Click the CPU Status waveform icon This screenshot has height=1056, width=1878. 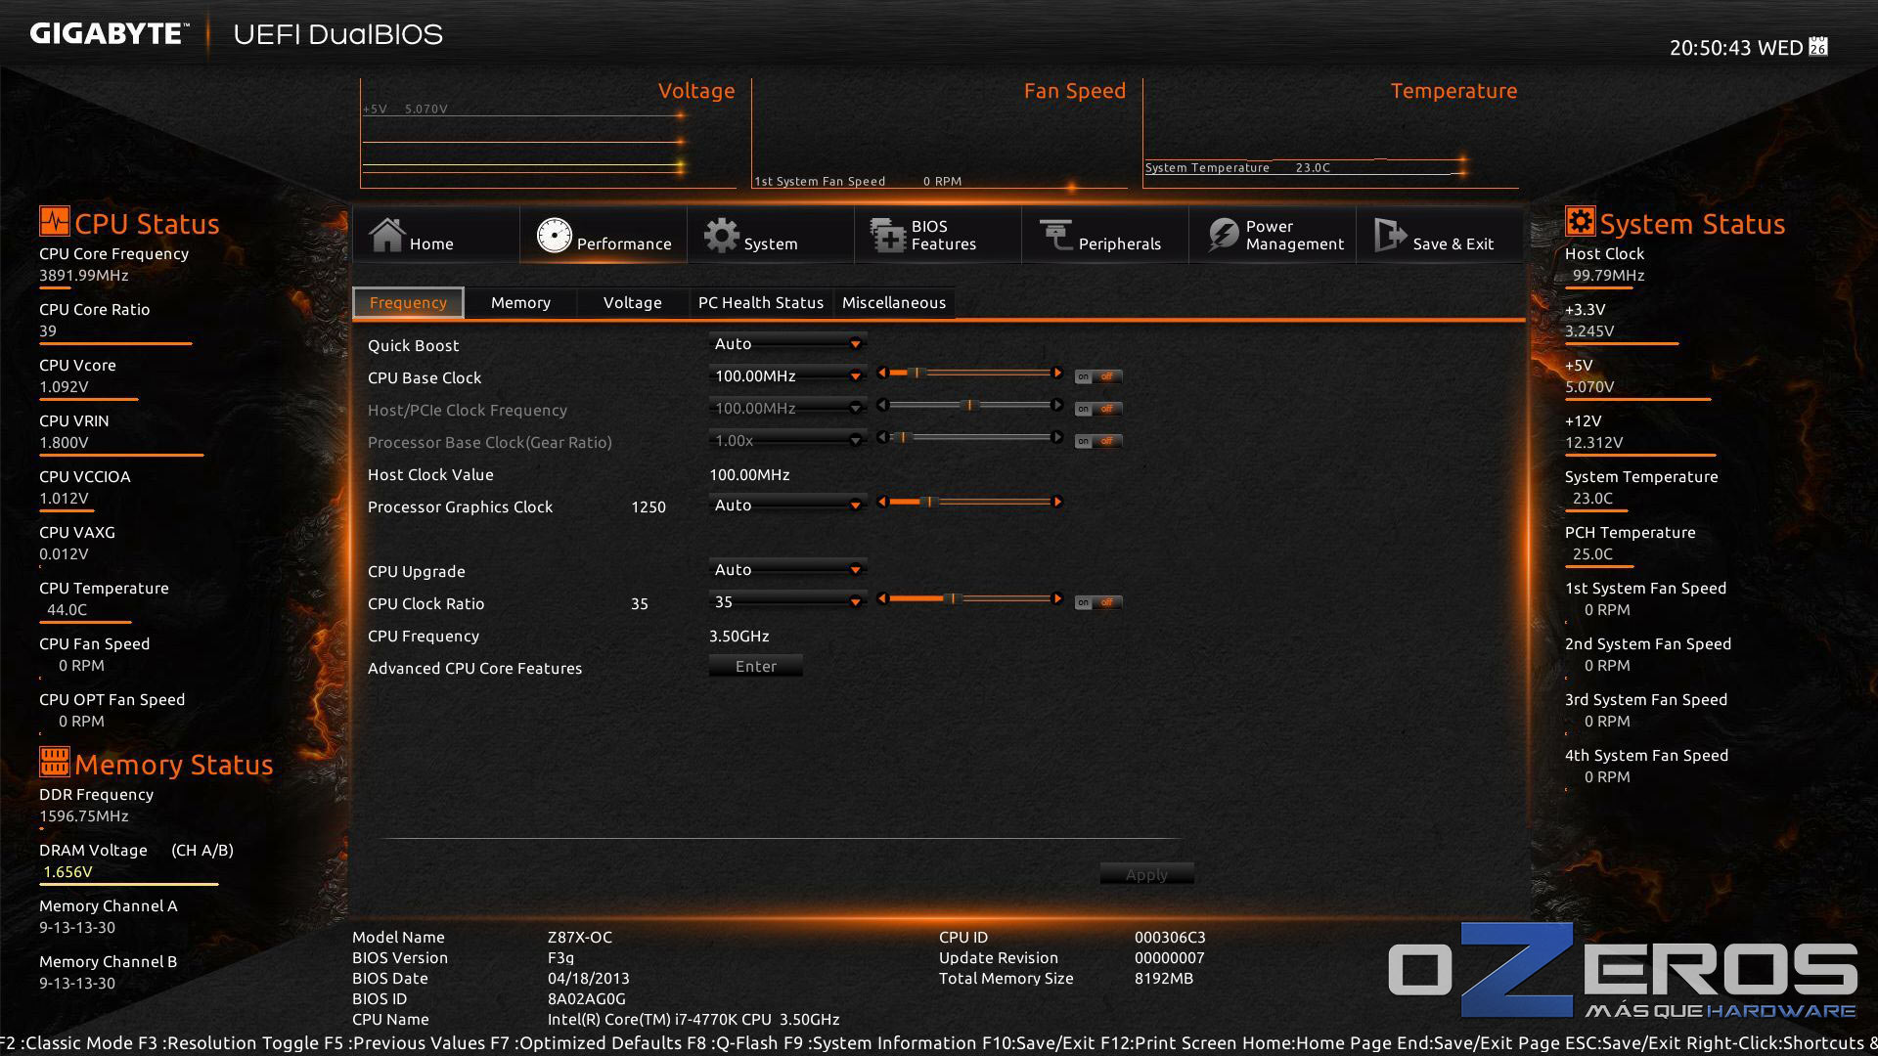point(55,221)
